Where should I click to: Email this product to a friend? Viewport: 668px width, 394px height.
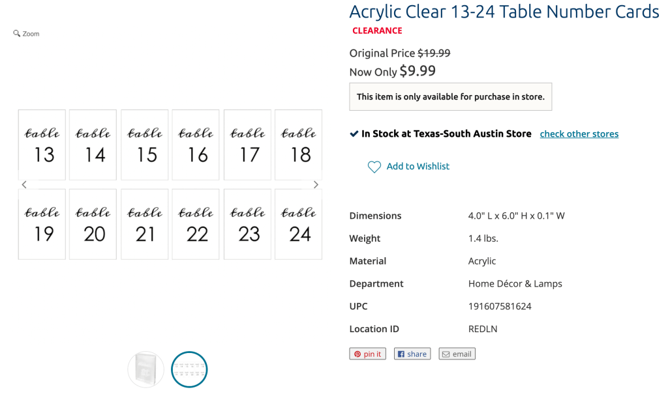coord(457,354)
